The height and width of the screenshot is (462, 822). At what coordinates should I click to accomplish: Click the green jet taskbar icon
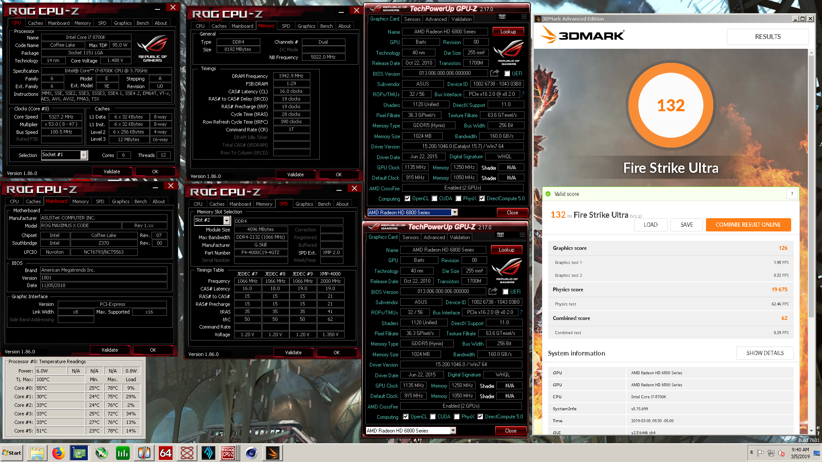(x=101, y=453)
